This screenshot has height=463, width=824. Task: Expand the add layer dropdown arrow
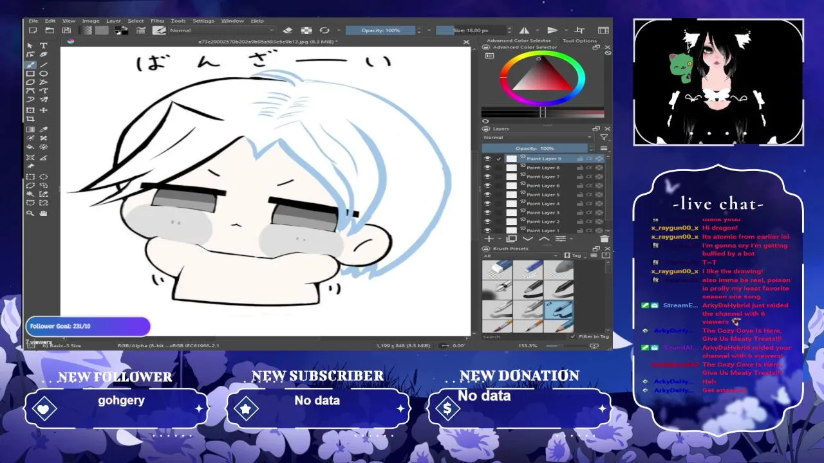point(498,239)
